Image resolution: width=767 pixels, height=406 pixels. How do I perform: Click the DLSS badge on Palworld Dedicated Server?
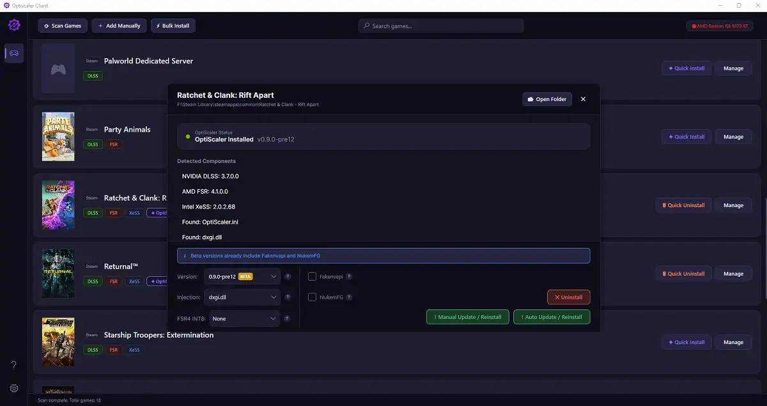click(x=93, y=75)
